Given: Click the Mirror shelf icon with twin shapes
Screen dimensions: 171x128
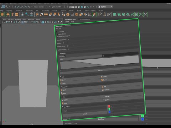Looking at the screenshot, I should (x=46, y=15).
